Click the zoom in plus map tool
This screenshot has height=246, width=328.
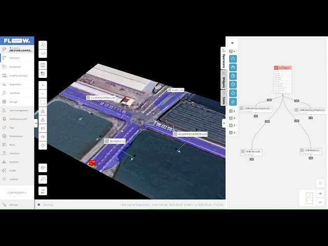pos(43,85)
